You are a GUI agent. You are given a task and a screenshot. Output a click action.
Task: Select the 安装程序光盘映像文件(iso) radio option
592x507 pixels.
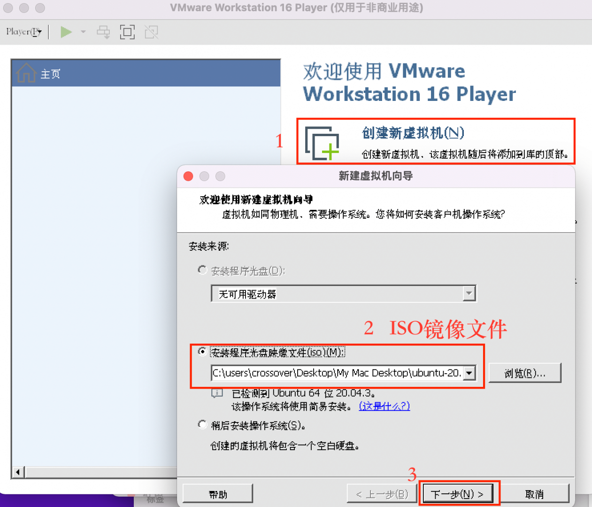tap(202, 352)
